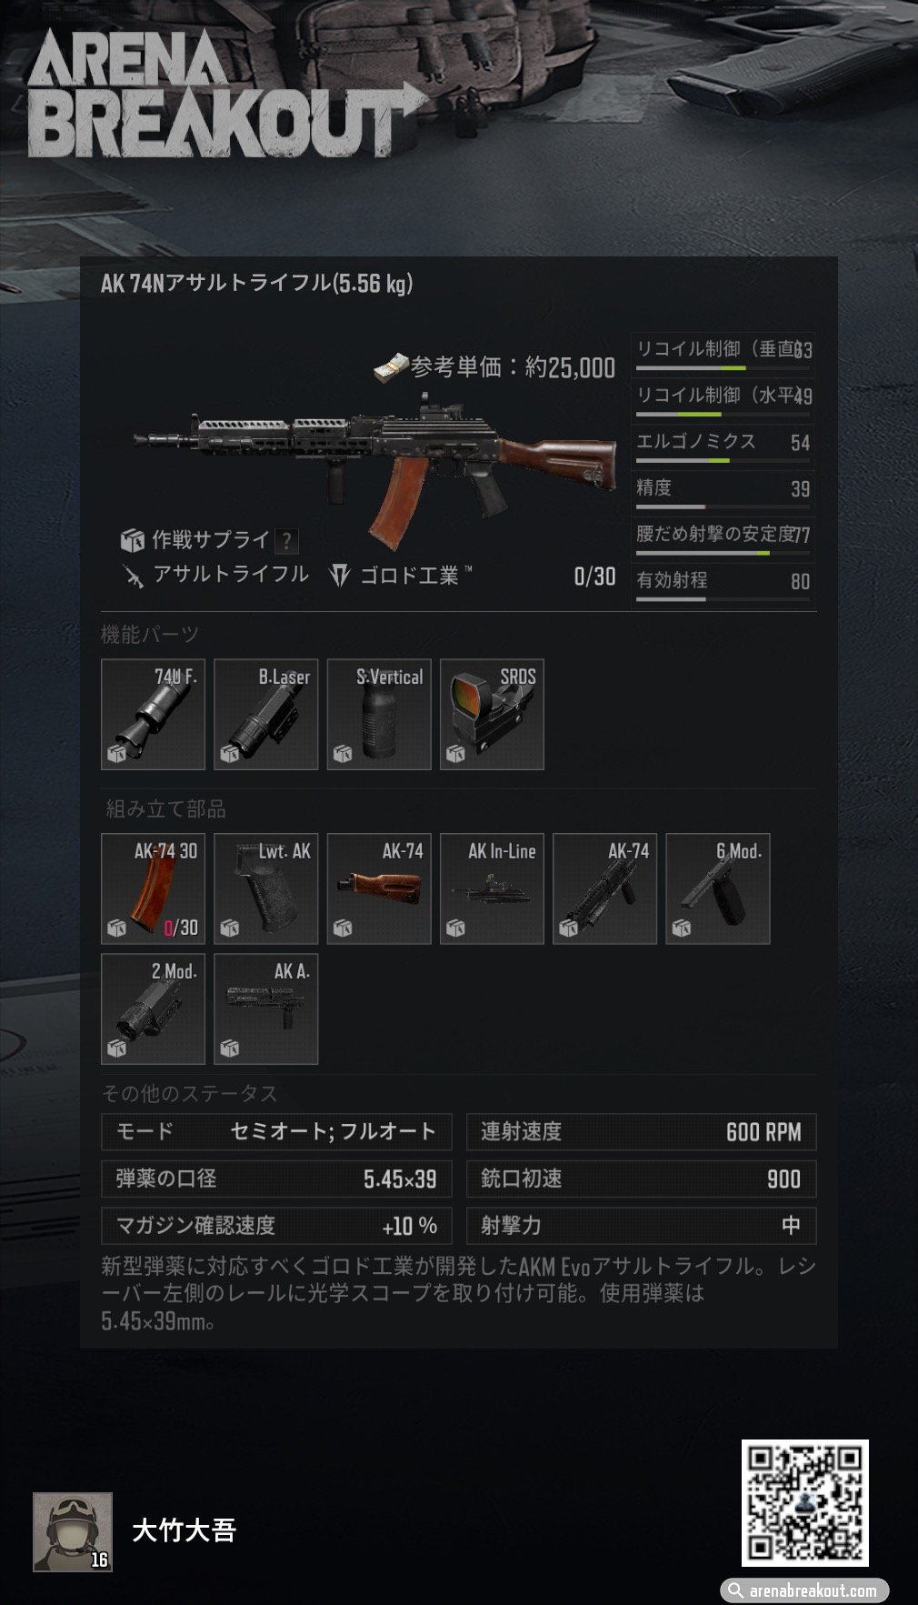Open the arenabreakout.com search link
This screenshot has width=918, height=1605.
[804, 1590]
